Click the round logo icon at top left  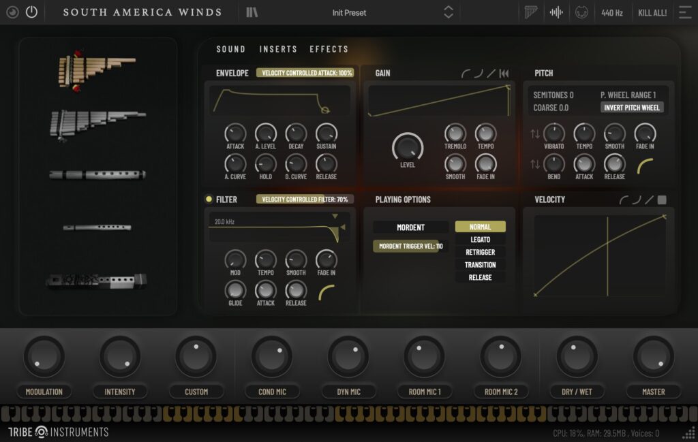point(12,12)
